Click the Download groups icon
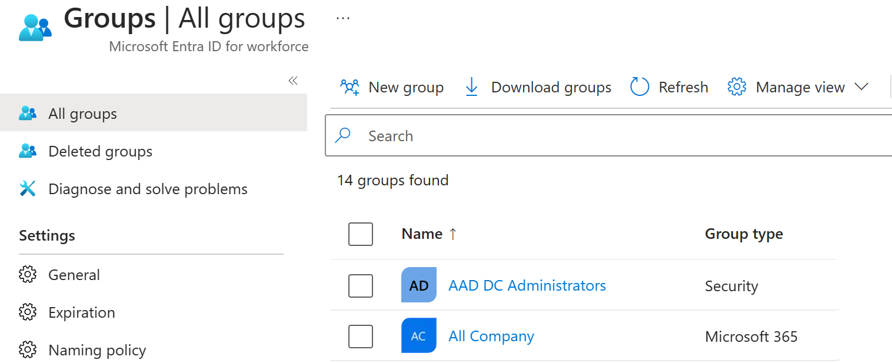Image resolution: width=892 pixels, height=363 pixels. (x=471, y=86)
